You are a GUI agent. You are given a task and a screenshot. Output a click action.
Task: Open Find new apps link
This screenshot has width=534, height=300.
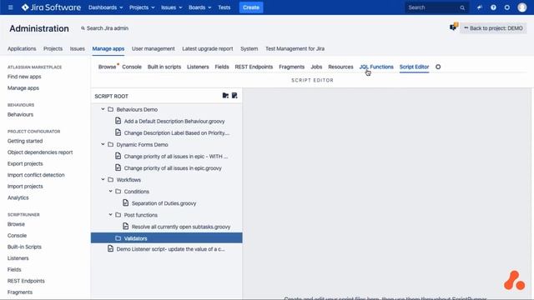(x=24, y=77)
